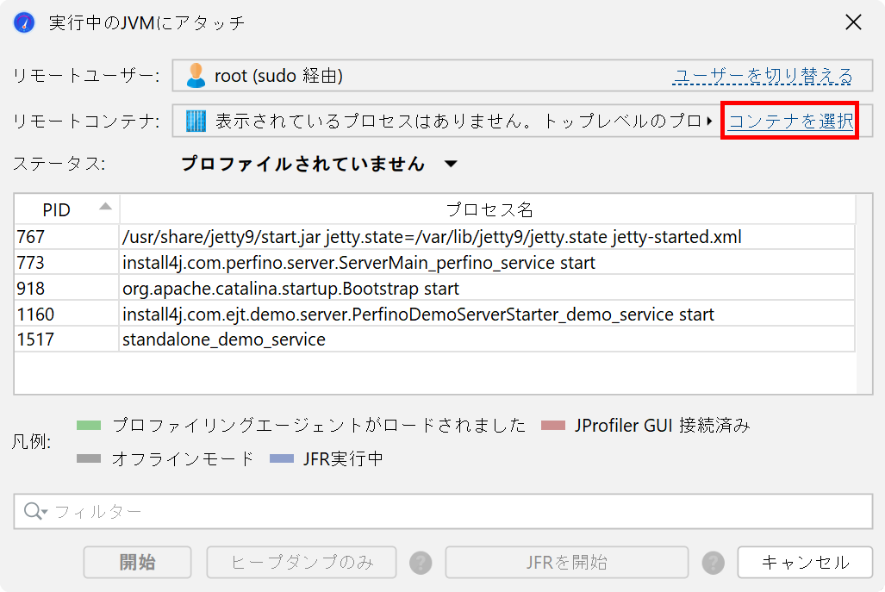The height and width of the screenshot is (592, 885).
Task: Click the ユーザーを切り替える link
Action: click(763, 76)
